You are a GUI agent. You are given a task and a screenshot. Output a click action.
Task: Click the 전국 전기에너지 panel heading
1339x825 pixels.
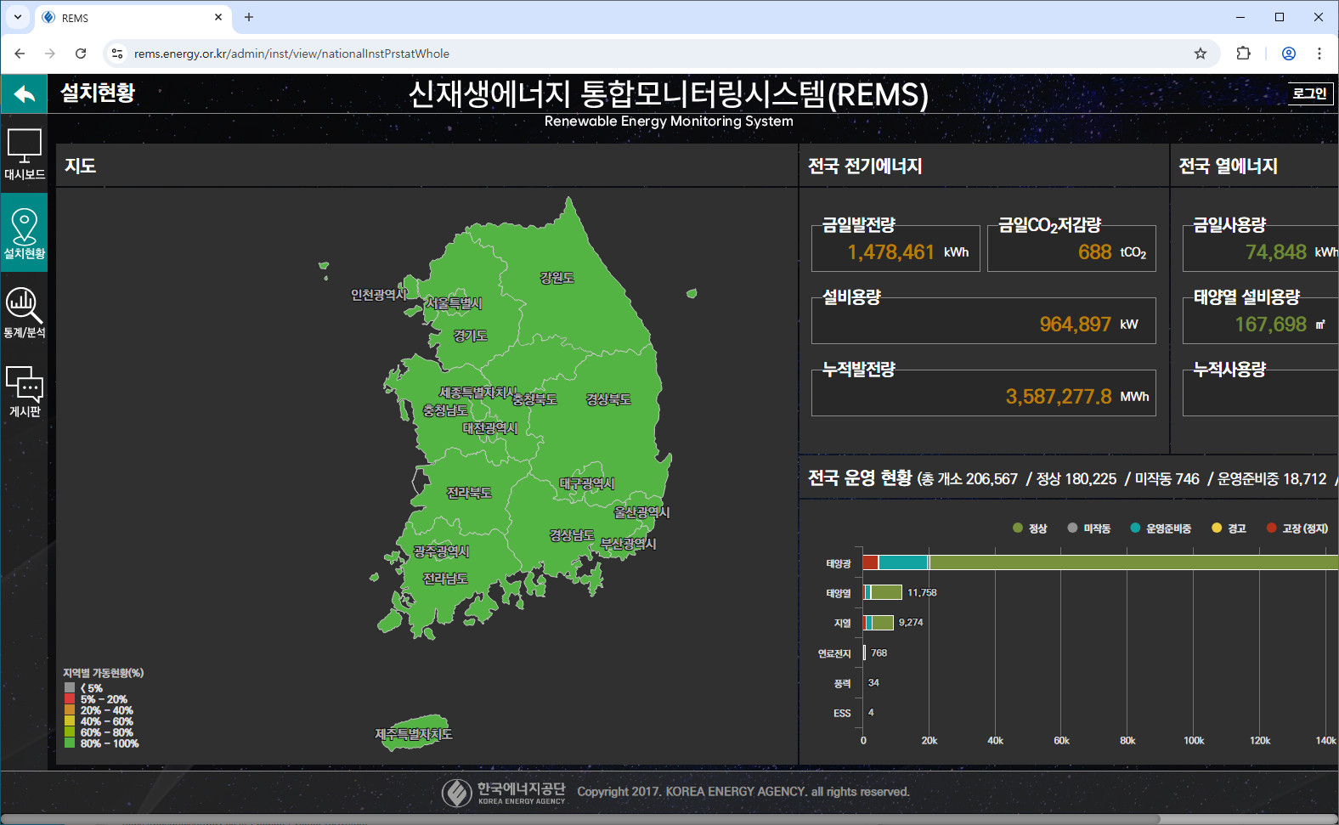click(865, 167)
